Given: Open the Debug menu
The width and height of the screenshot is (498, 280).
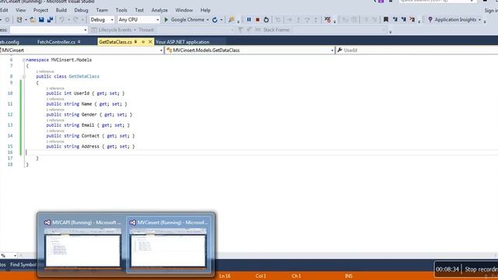Looking at the screenshot, I should point(81,10).
